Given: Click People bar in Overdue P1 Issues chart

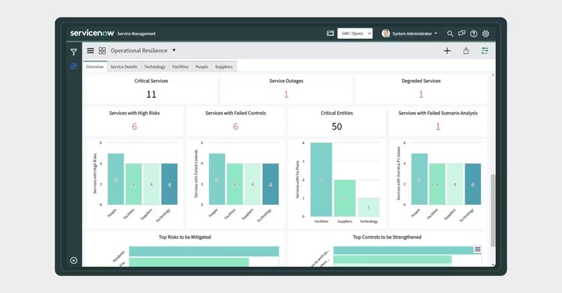Looking at the screenshot, I should click(420, 179).
